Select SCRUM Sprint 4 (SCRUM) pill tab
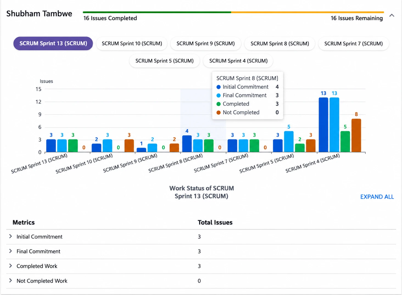 238,61
